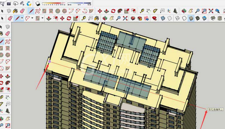Open Arc tool dropdown arrow in Getting Started toolbar
Image resolution: width=225 pixels, height=129 pixels.
click(x=32, y=18)
